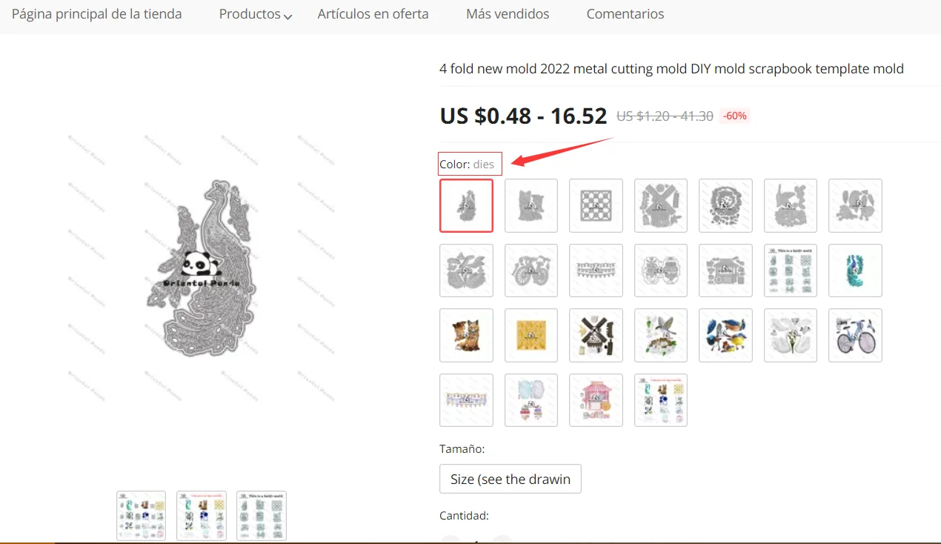Open Página principal de la tienda tab
941x544 pixels.
point(97,14)
